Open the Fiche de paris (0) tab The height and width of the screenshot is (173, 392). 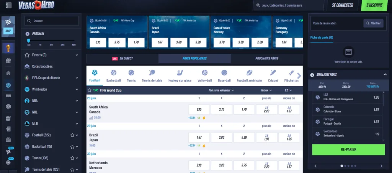[322, 38]
